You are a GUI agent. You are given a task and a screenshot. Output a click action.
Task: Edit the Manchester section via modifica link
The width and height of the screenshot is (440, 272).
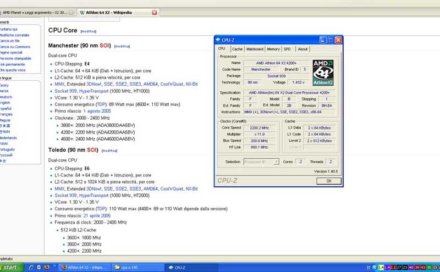point(122,46)
